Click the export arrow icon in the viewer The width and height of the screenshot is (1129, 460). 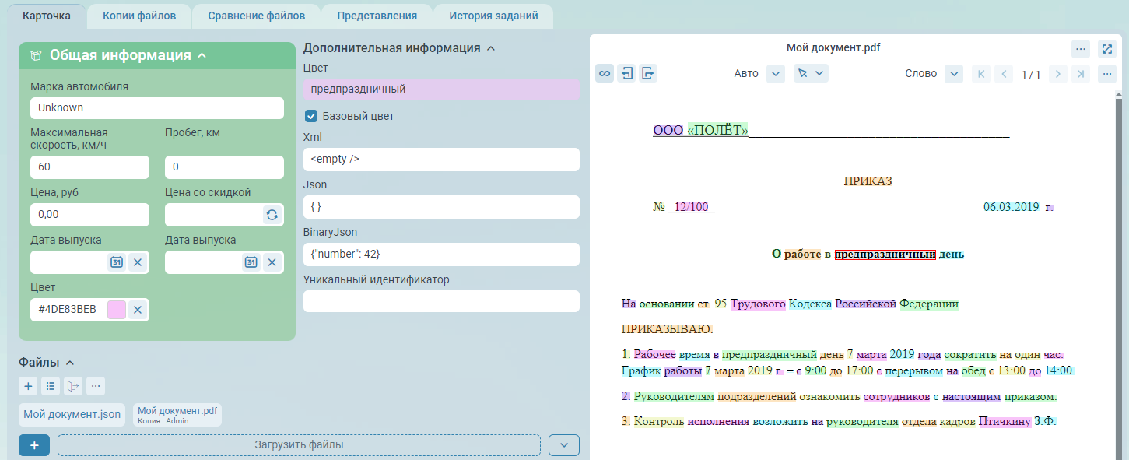pos(648,74)
